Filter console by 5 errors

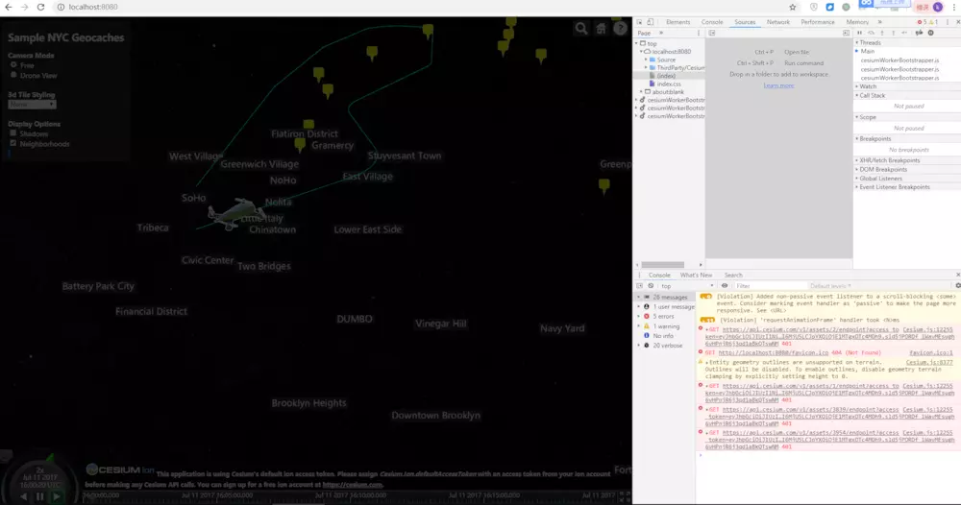point(663,317)
